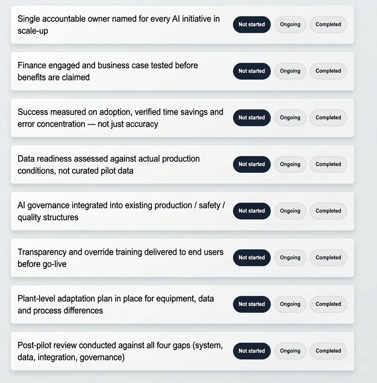Viewport: 377px width, 383px height.
Task: Mark success measured on adoption as Completed
Action: tap(328, 118)
